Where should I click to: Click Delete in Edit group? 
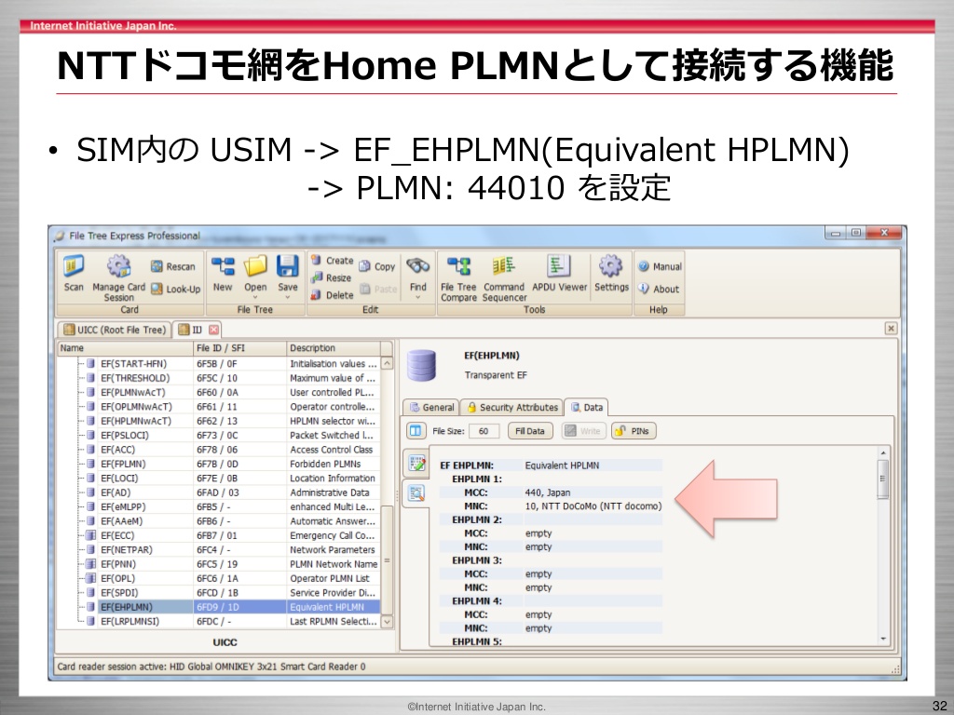[333, 295]
